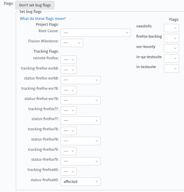
Task: Open the Root Cause dropdown
Action: 95,33
